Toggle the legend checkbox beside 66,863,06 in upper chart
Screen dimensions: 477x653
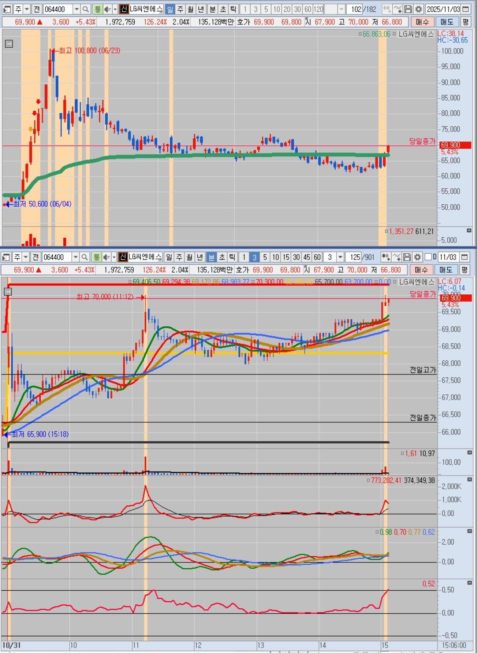tap(360, 34)
